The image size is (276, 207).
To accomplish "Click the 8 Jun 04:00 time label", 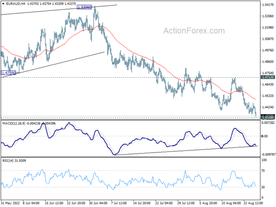I will tap(31, 203).
